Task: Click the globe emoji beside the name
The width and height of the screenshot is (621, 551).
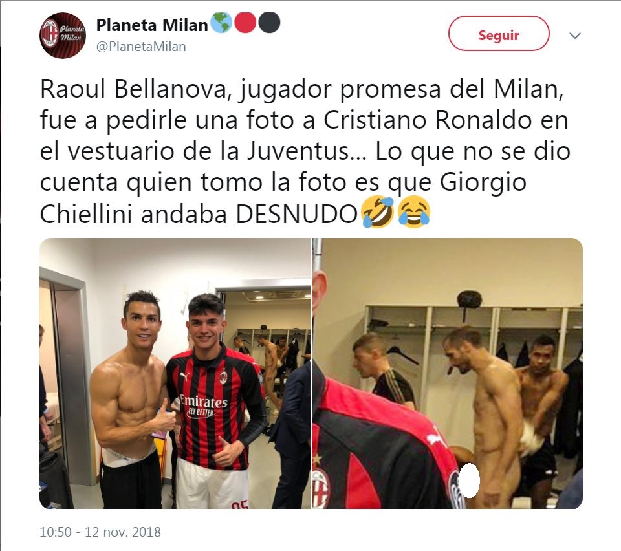Action: (x=221, y=23)
